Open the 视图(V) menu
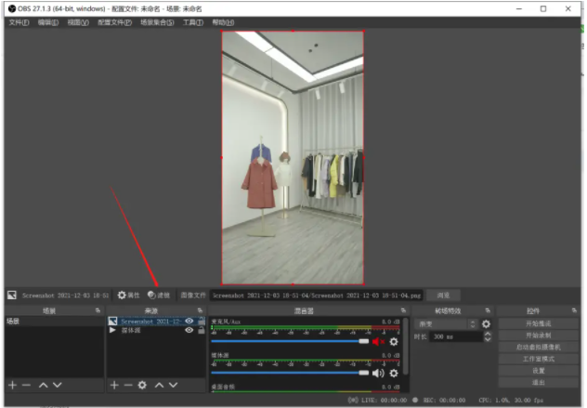The image size is (587, 408). (78, 22)
